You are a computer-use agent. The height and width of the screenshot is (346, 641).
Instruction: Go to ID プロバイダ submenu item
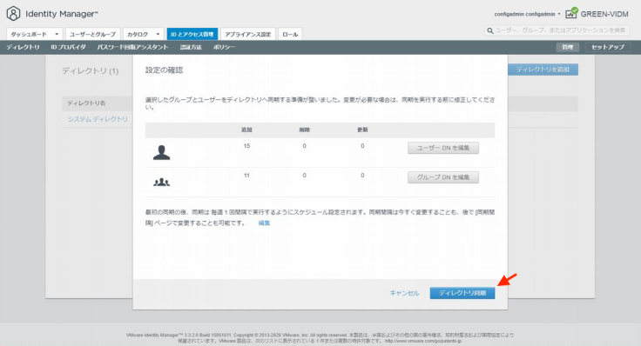[68, 47]
